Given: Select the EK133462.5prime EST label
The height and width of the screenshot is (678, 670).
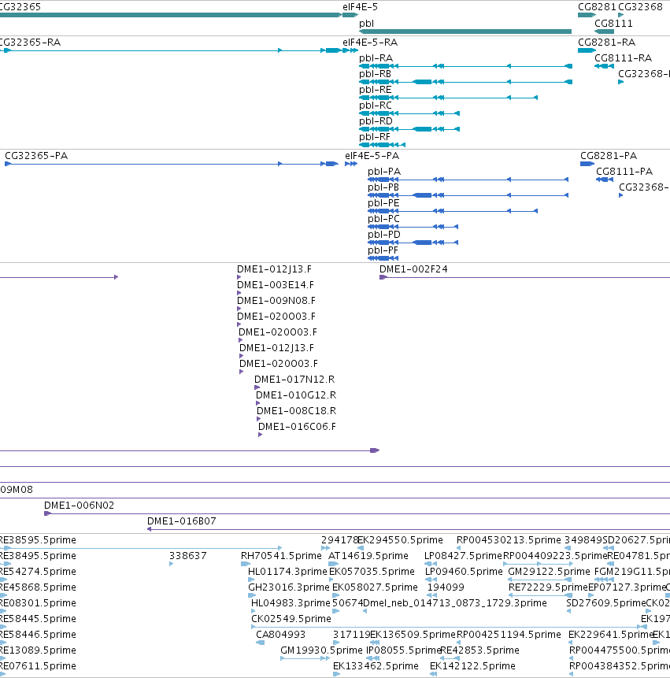Looking at the screenshot, I should tap(376, 666).
